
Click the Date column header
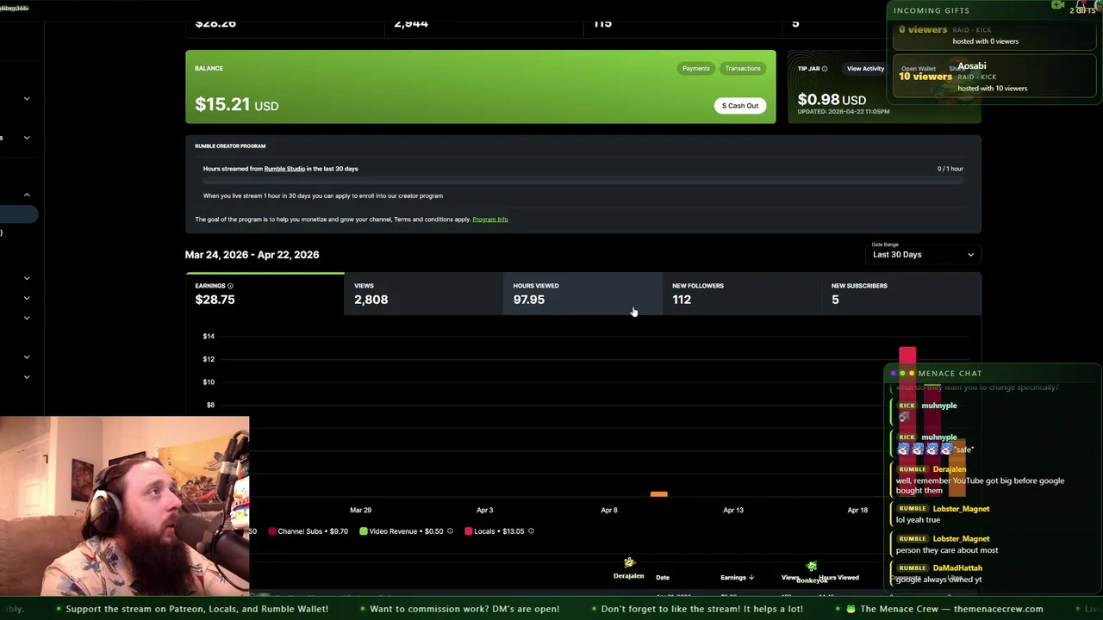(663, 578)
